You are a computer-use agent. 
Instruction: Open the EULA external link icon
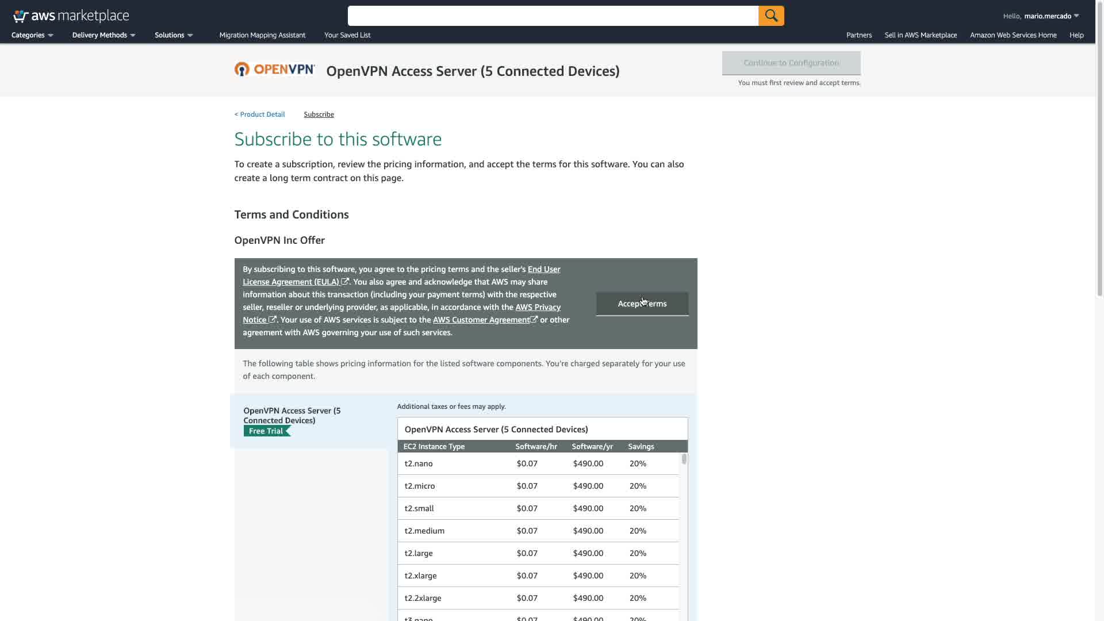[x=345, y=282]
